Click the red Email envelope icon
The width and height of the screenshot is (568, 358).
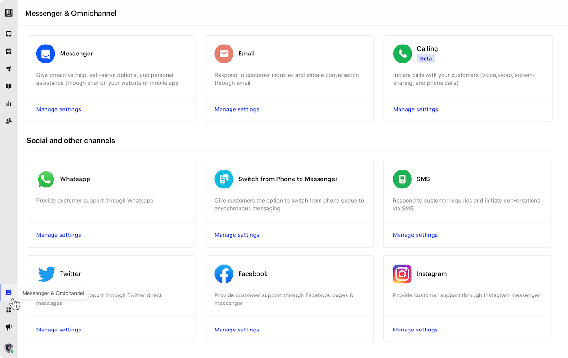pos(224,54)
